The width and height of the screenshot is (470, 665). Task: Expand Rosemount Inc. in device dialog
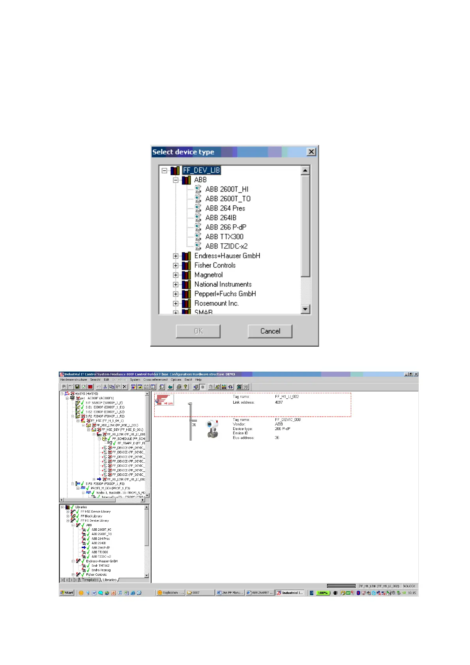[176, 304]
